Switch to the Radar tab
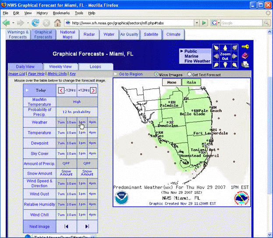The height and width of the screenshot is (238, 273). pos(89,35)
